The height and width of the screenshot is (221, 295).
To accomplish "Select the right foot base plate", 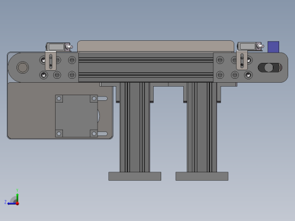I will point(202,176).
